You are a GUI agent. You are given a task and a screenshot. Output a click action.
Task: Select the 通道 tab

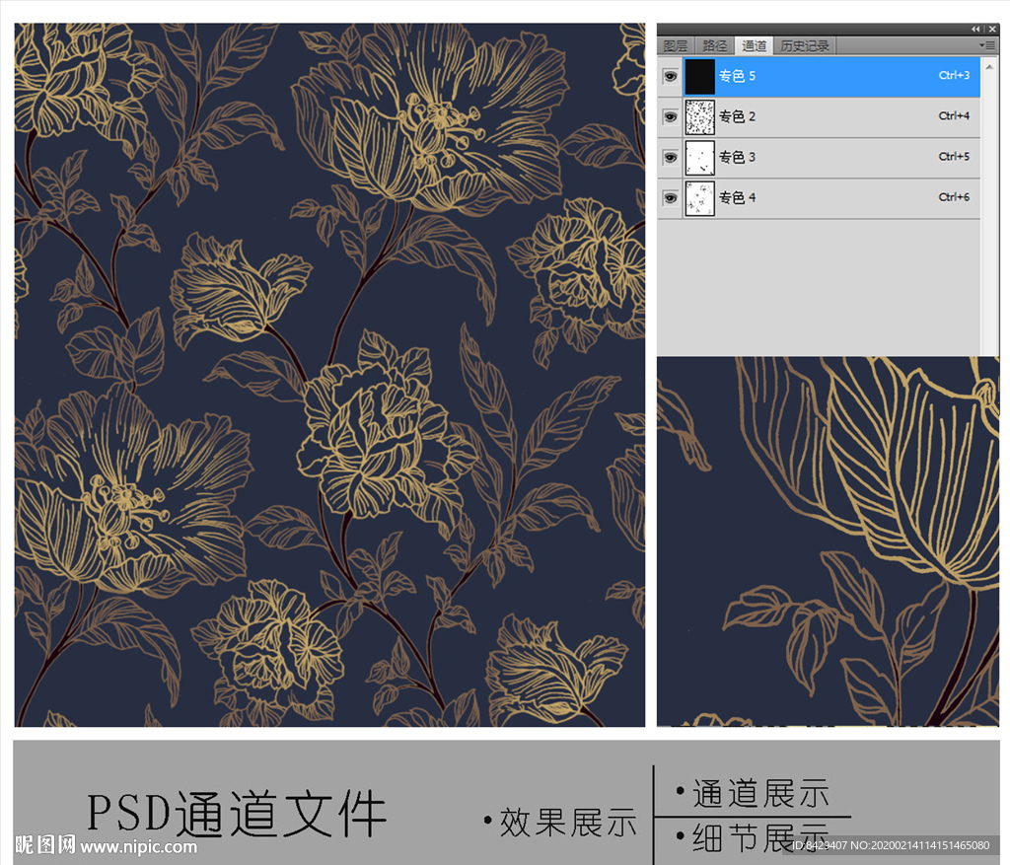753,45
